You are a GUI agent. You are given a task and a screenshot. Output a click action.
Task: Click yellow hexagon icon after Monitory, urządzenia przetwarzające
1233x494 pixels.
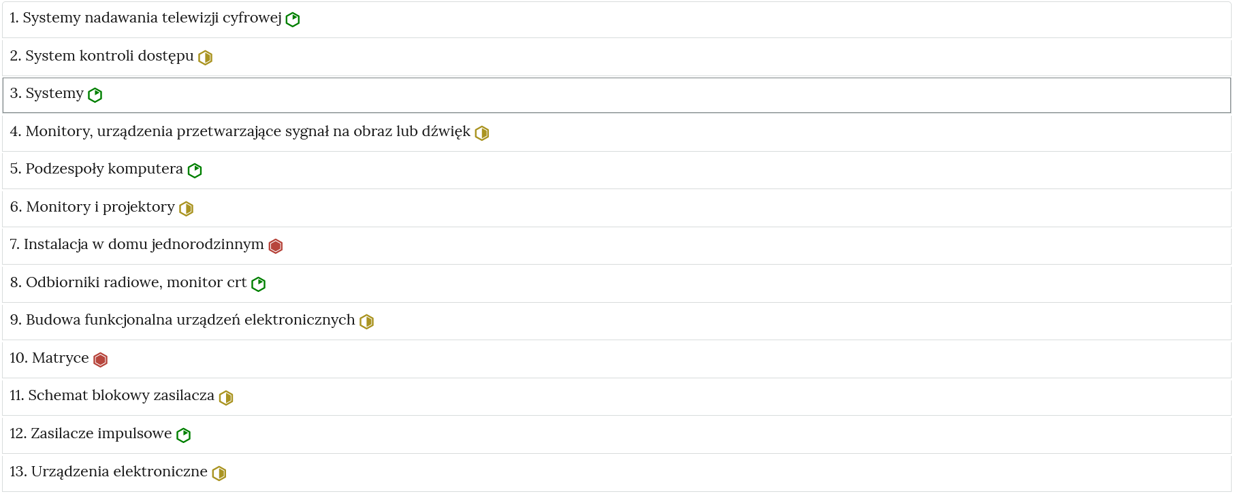coord(482,133)
